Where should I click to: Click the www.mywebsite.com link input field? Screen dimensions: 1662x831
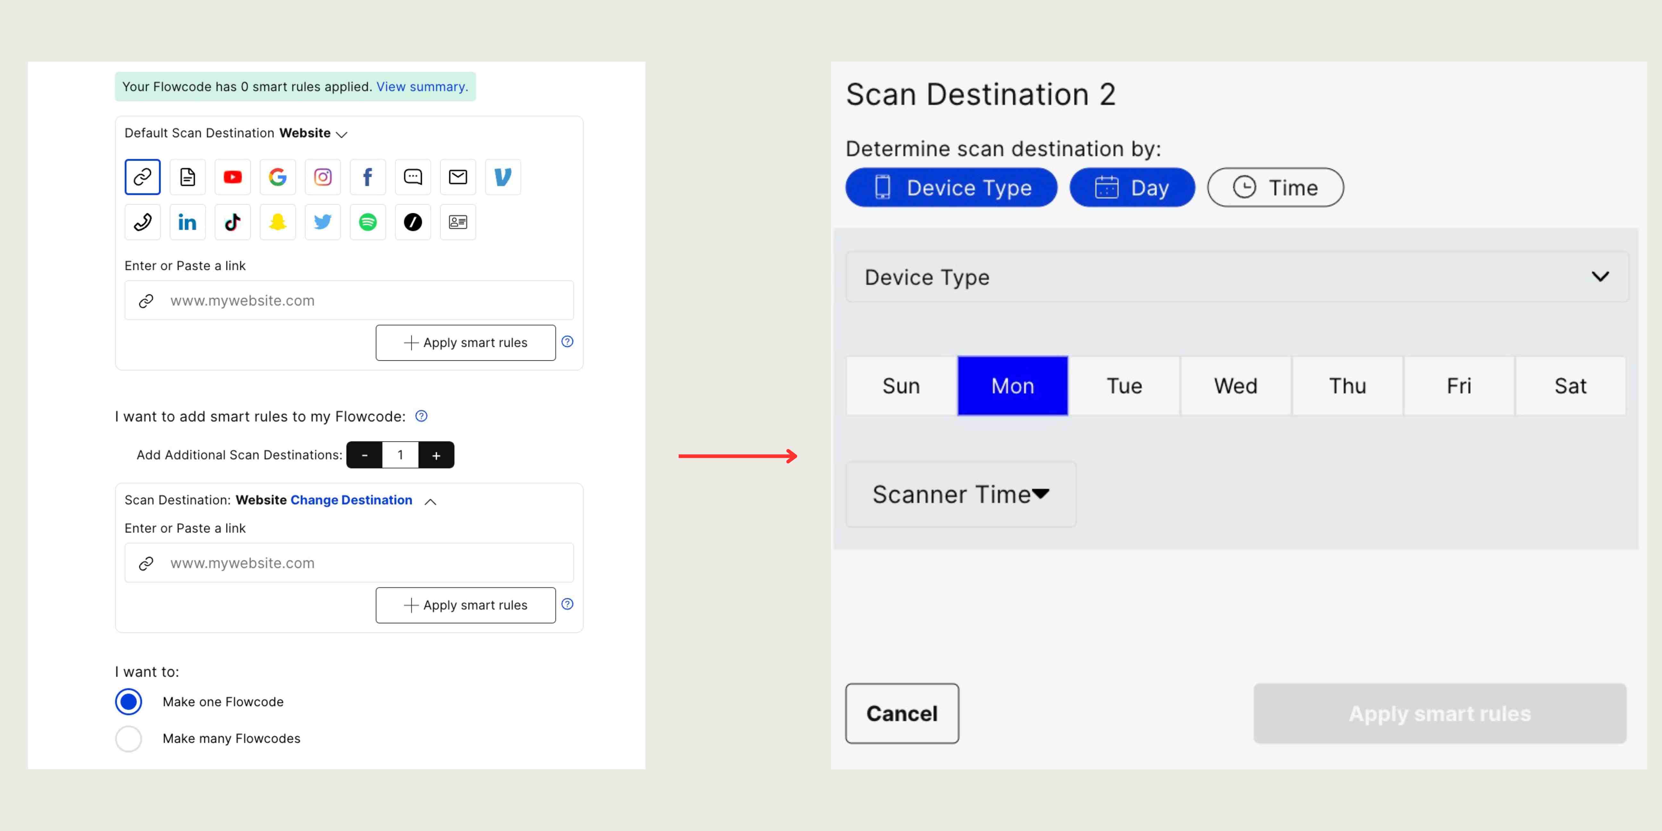348,300
